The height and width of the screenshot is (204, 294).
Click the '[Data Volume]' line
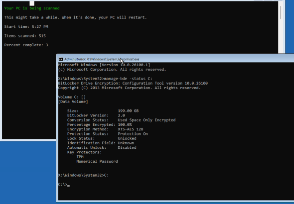click(73, 102)
